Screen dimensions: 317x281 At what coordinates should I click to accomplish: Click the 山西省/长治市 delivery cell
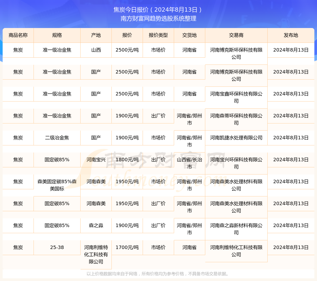point(189,163)
